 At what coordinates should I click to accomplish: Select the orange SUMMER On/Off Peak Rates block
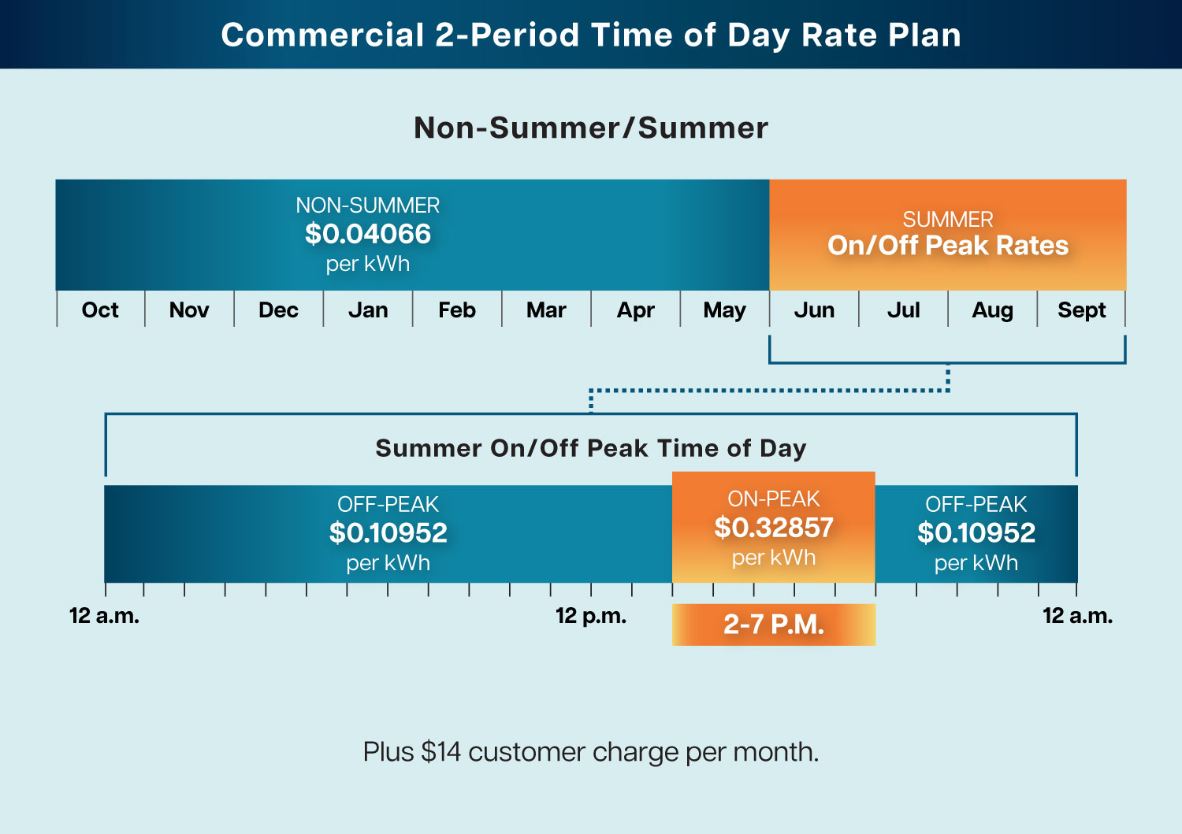tap(947, 234)
